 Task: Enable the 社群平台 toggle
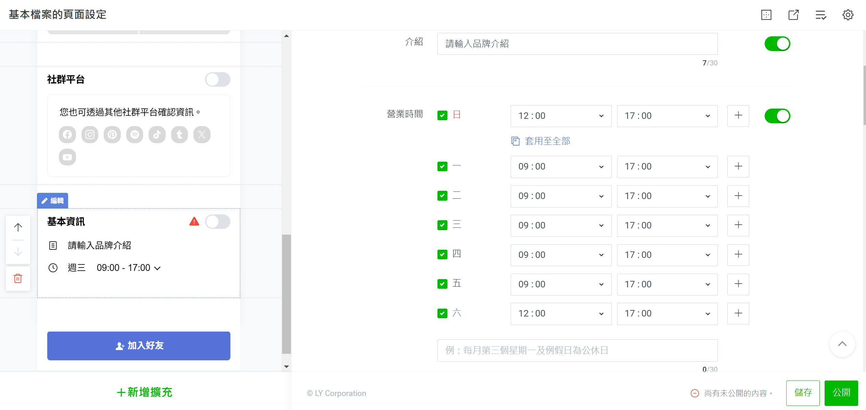pos(217,79)
